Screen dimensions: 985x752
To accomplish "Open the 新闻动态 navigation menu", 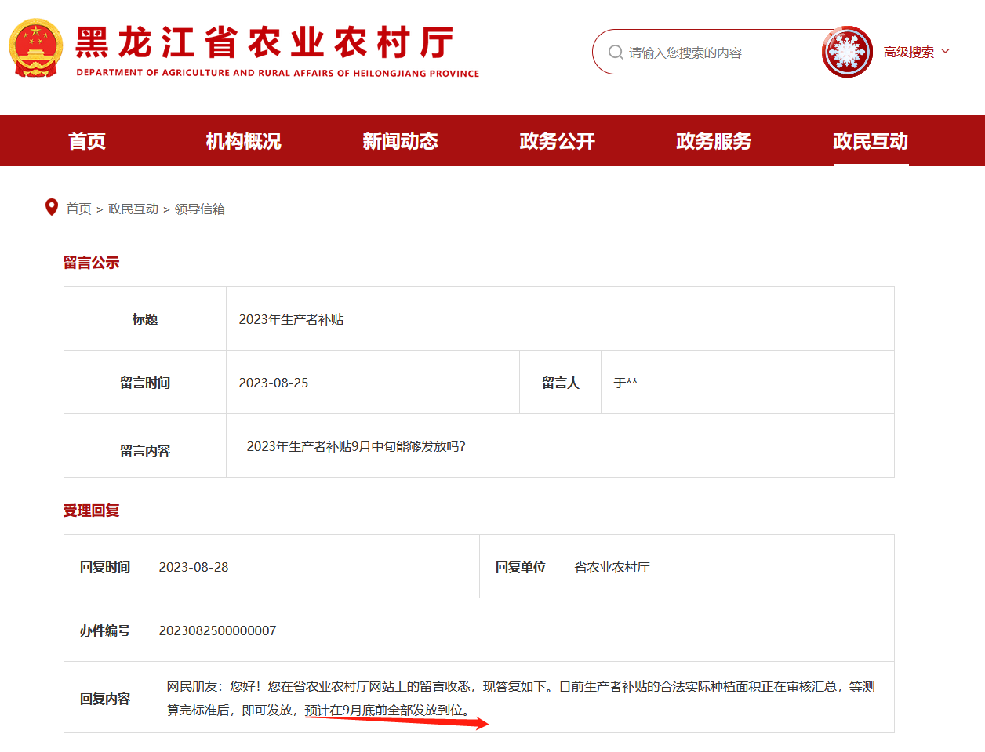I will pyautogui.click(x=400, y=141).
